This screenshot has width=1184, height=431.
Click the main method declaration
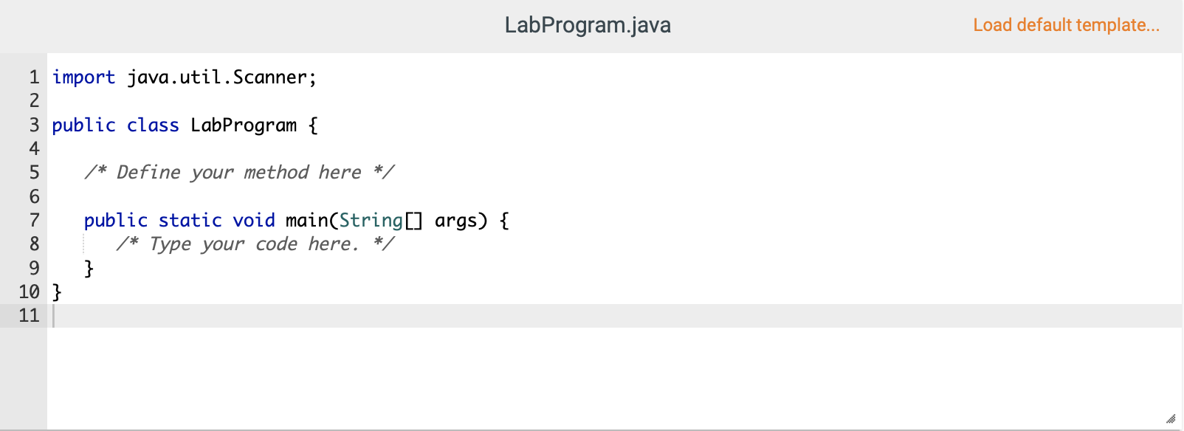(x=311, y=220)
